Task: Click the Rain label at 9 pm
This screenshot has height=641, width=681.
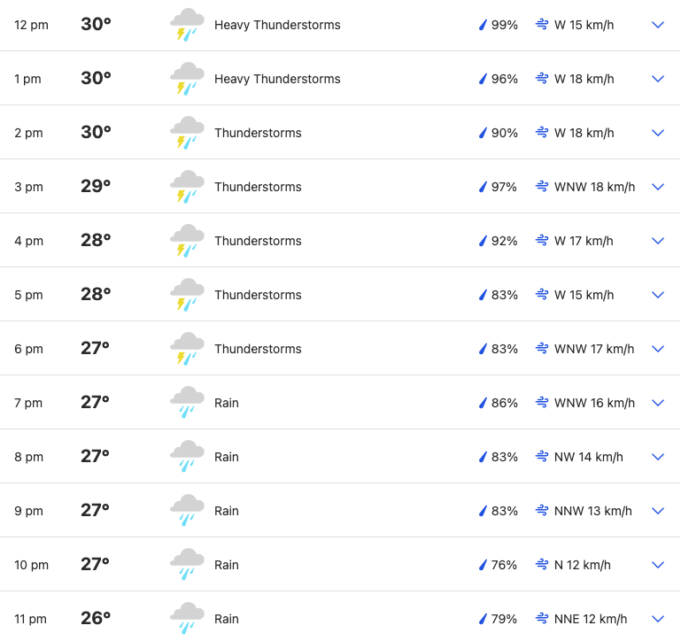Action: [x=227, y=511]
